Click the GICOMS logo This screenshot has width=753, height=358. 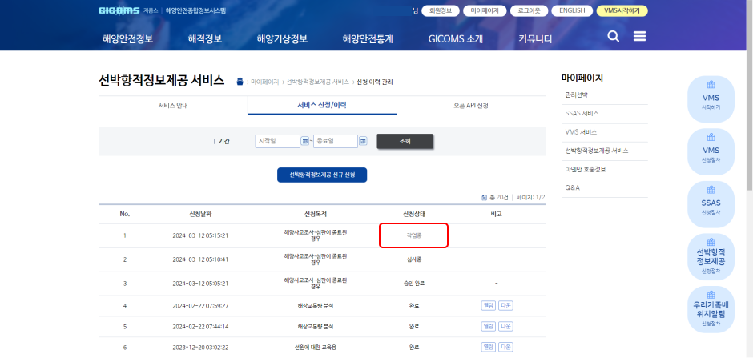tap(119, 11)
